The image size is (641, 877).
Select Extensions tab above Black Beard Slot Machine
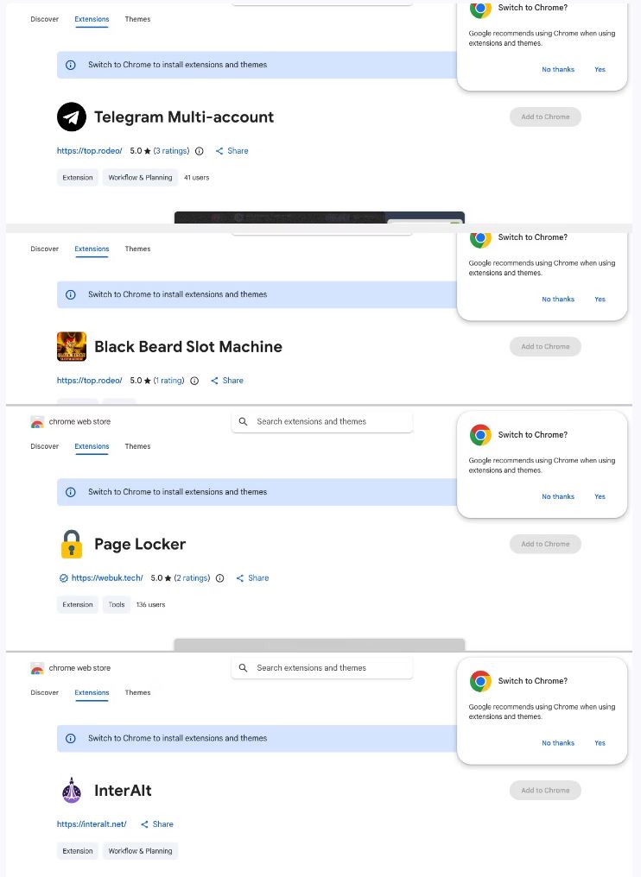click(92, 249)
